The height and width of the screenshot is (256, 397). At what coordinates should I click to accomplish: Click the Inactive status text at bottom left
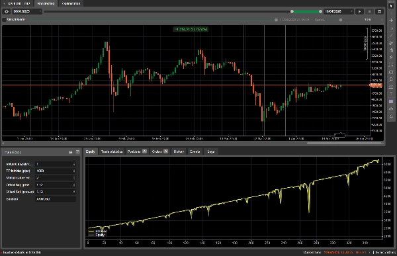pyautogui.click(x=22, y=253)
